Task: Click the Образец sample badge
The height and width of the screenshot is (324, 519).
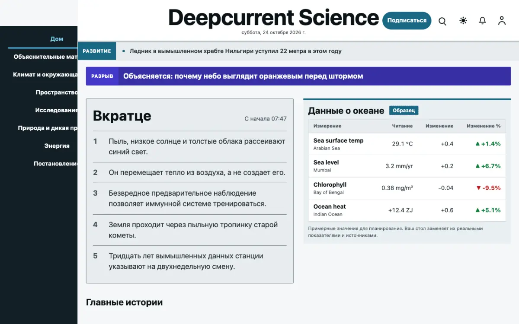Action: [404, 111]
